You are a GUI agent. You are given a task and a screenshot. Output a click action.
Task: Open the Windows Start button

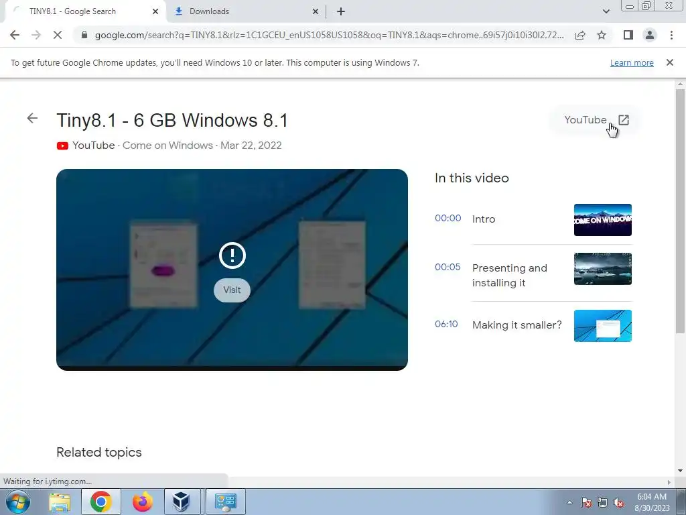[x=17, y=502]
